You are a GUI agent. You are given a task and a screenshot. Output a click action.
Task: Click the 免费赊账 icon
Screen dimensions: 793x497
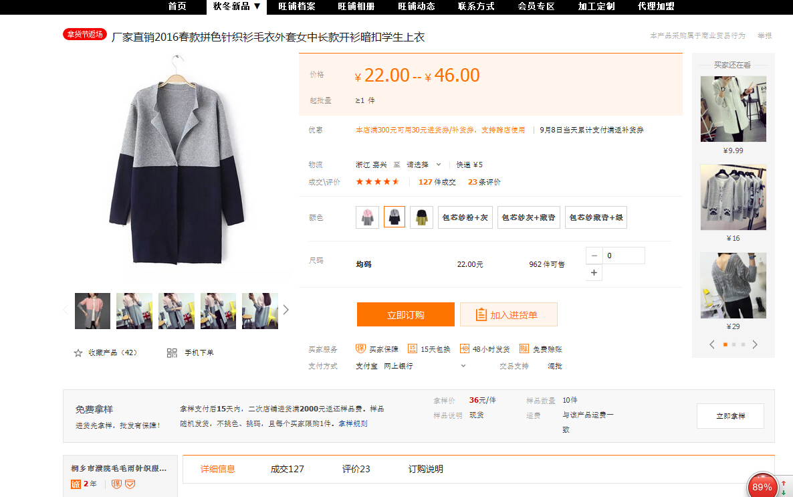[x=524, y=349]
